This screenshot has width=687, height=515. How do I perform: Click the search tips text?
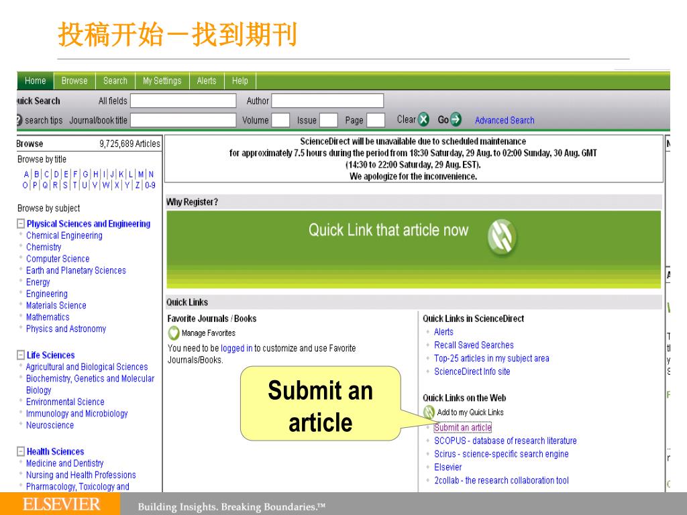tap(44, 120)
